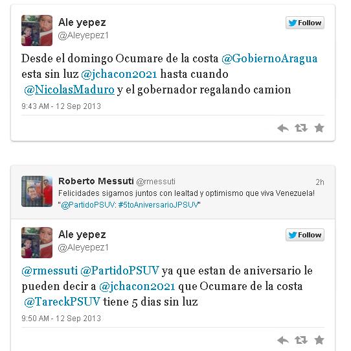This screenshot has height=351, width=351.
Task: Follow Ale yepez from second tweet
Action: [305, 235]
